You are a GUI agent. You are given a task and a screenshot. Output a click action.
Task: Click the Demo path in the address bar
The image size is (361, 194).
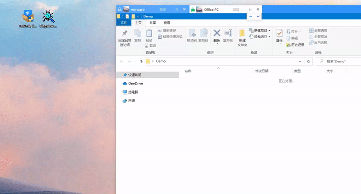(161, 61)
